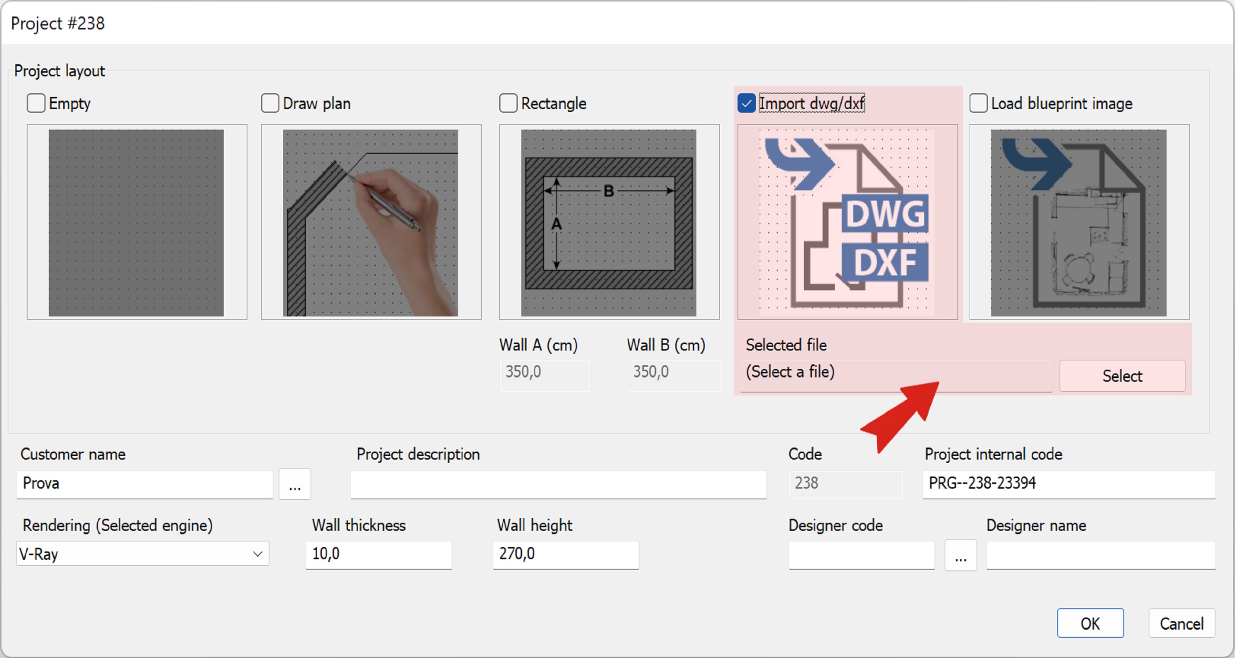The height and width of the screenshot is (659, 1235).
Task: Select the hand drawing plan thumbnail
Action: 370,222
